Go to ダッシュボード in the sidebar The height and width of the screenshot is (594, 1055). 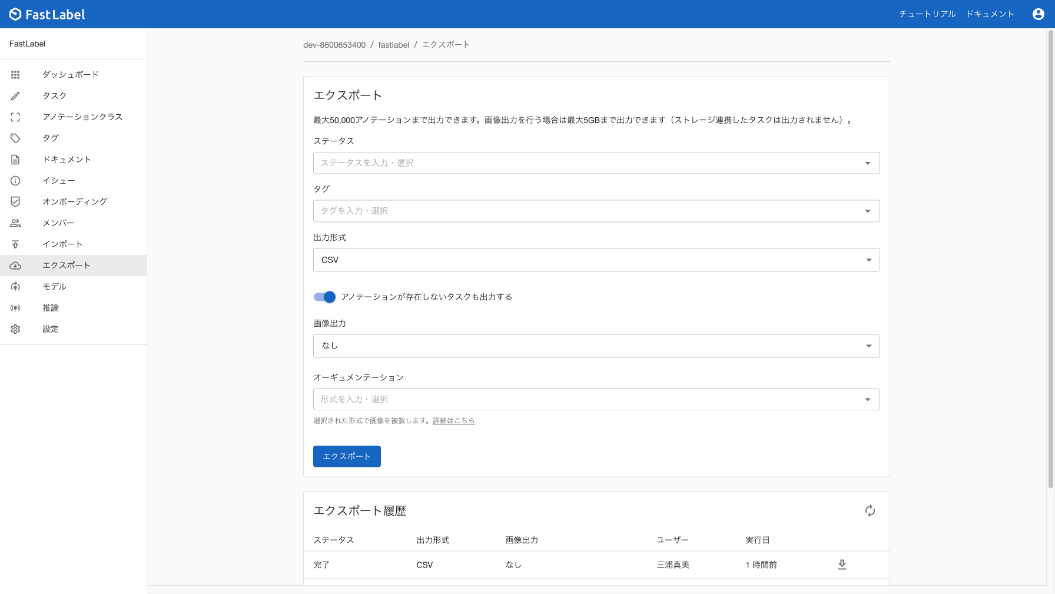71,75
